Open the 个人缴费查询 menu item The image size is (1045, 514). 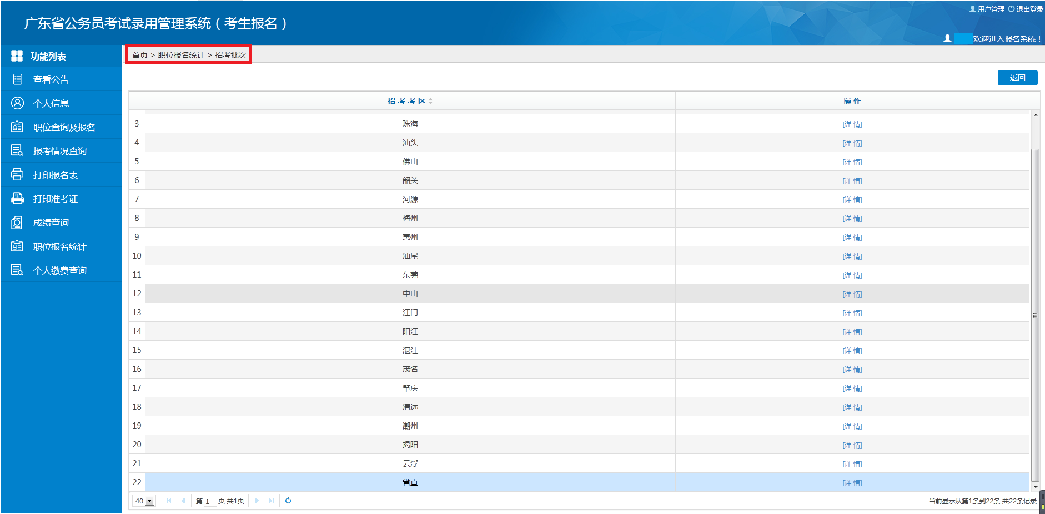(61, 270)
